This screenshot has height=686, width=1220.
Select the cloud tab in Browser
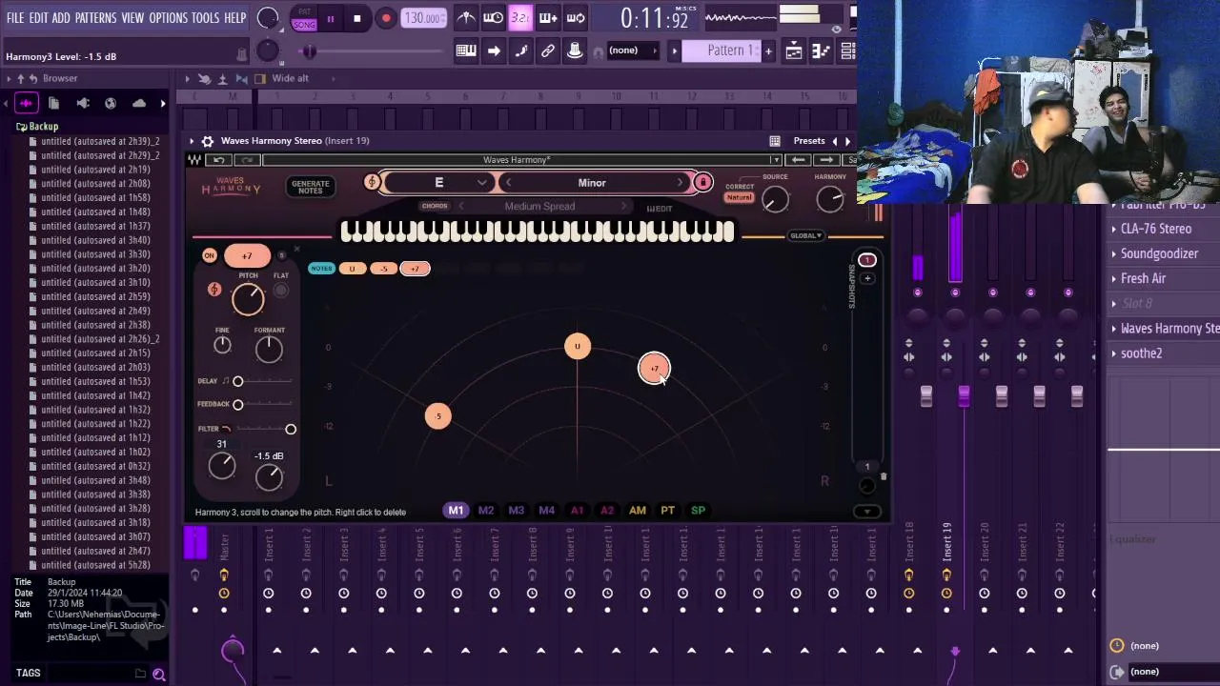point(139,103)
